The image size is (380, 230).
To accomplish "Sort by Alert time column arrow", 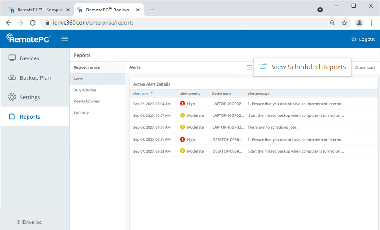I will tap(152, 94).
